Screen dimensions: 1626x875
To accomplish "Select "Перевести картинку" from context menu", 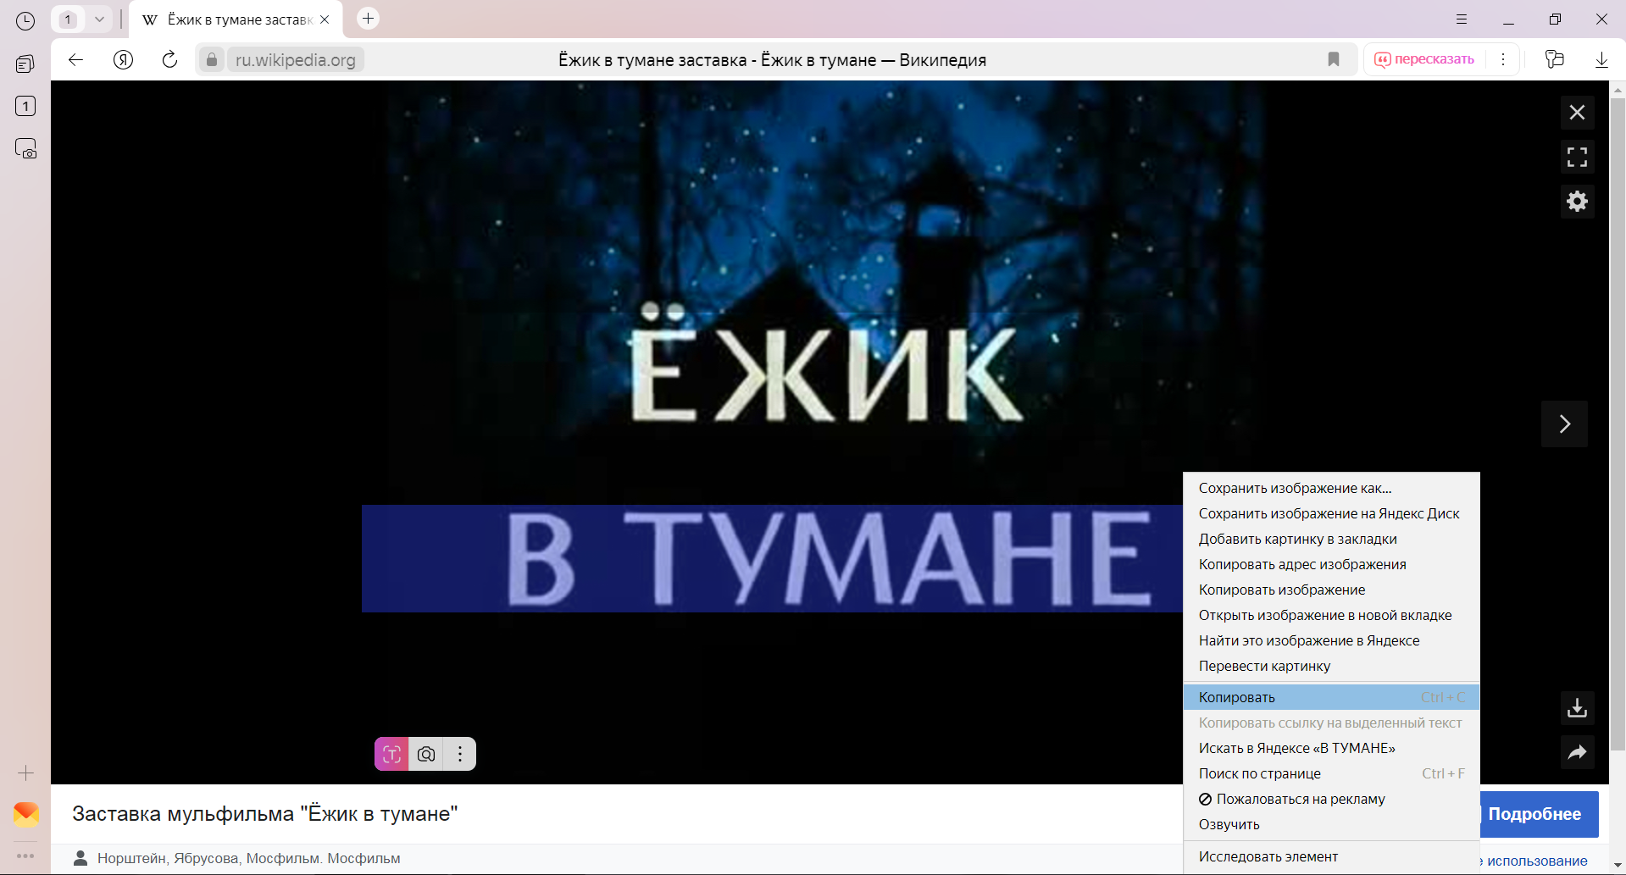I will [1264, 666].
